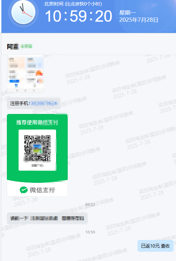Click the back arrow in phone screenshot thumbnail
The width and height of the screenshot is (176, 261).
tap(34, 90)
